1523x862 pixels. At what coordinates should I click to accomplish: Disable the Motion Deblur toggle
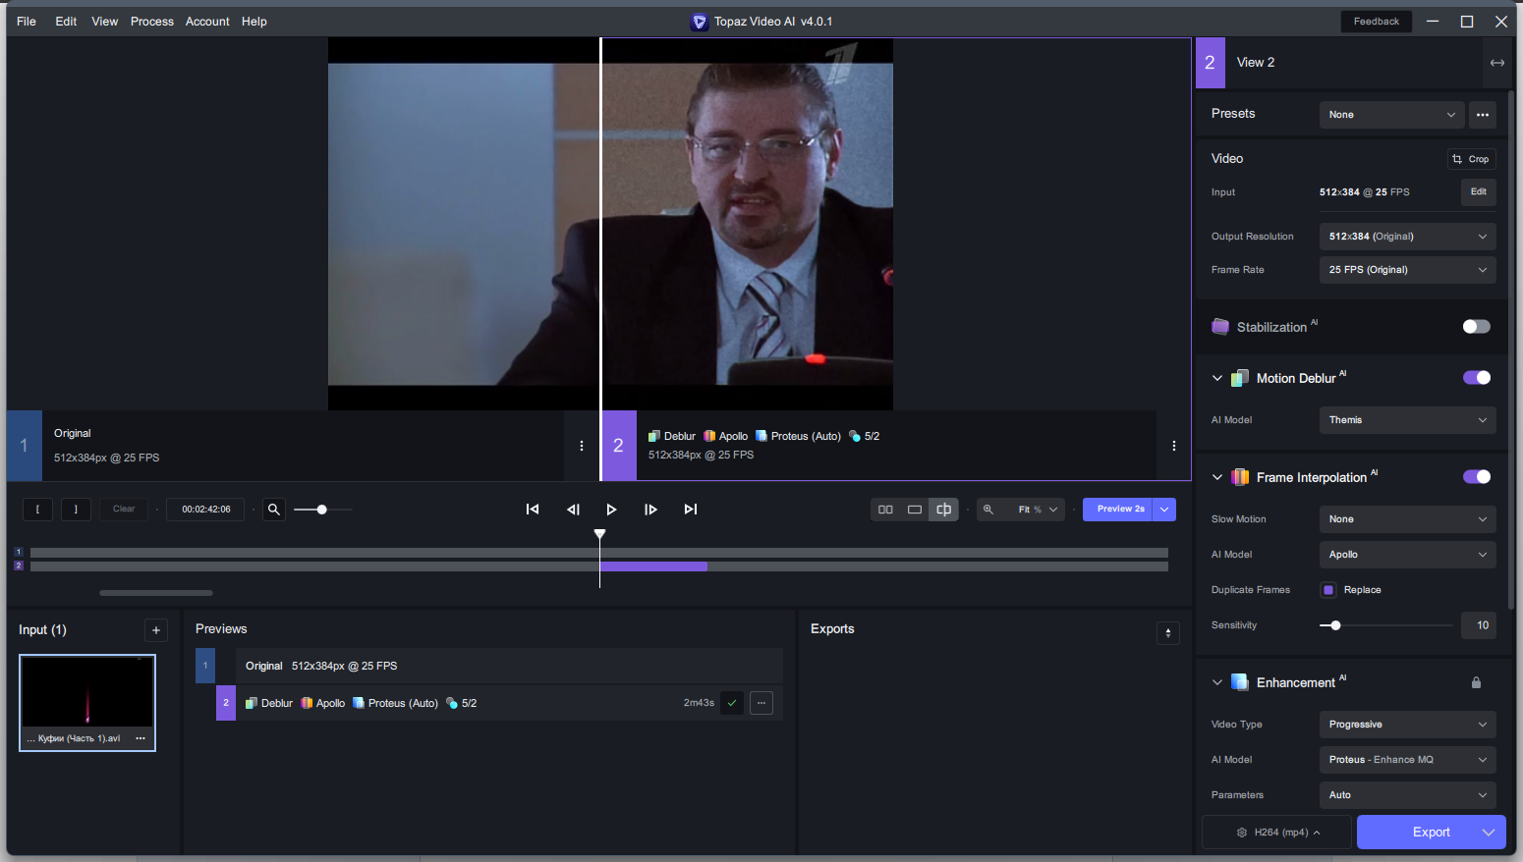coord(1476,378)
